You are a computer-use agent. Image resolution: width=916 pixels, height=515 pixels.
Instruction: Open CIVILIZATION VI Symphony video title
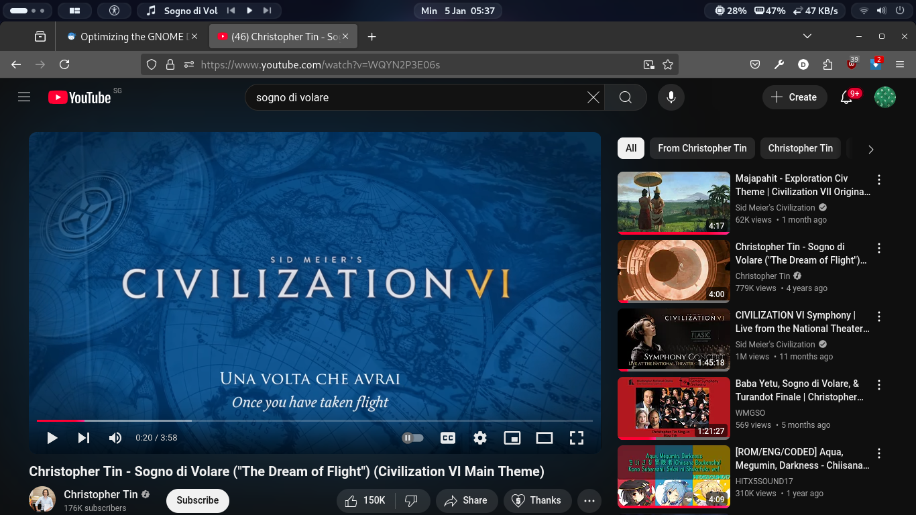click(x=802, y=322)
